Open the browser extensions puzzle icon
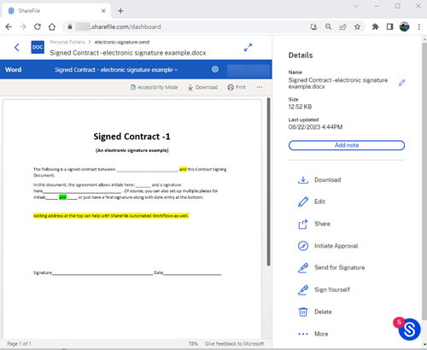Viewport: 427px width, 350px height. [376, 26]
